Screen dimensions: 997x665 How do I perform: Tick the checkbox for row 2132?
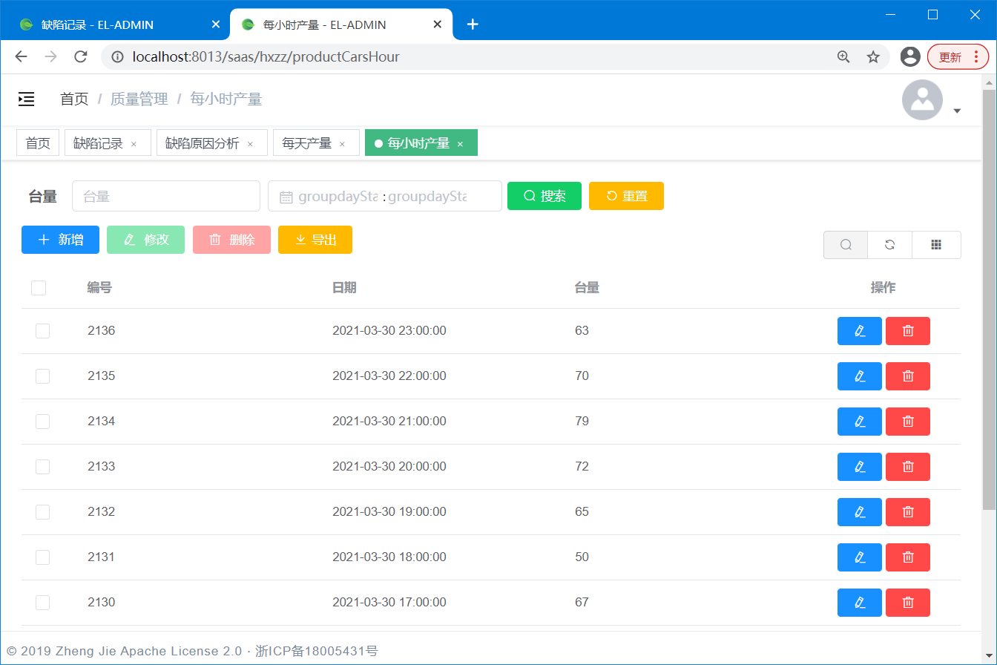tap(43, 512)
